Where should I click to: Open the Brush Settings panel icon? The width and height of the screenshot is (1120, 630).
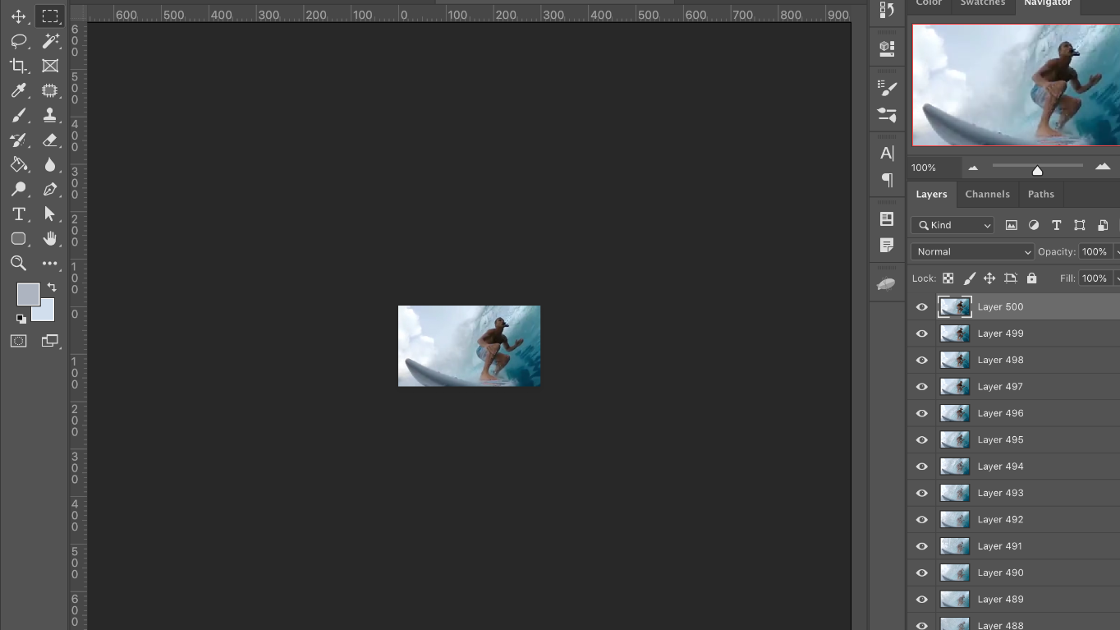point(887,88)
